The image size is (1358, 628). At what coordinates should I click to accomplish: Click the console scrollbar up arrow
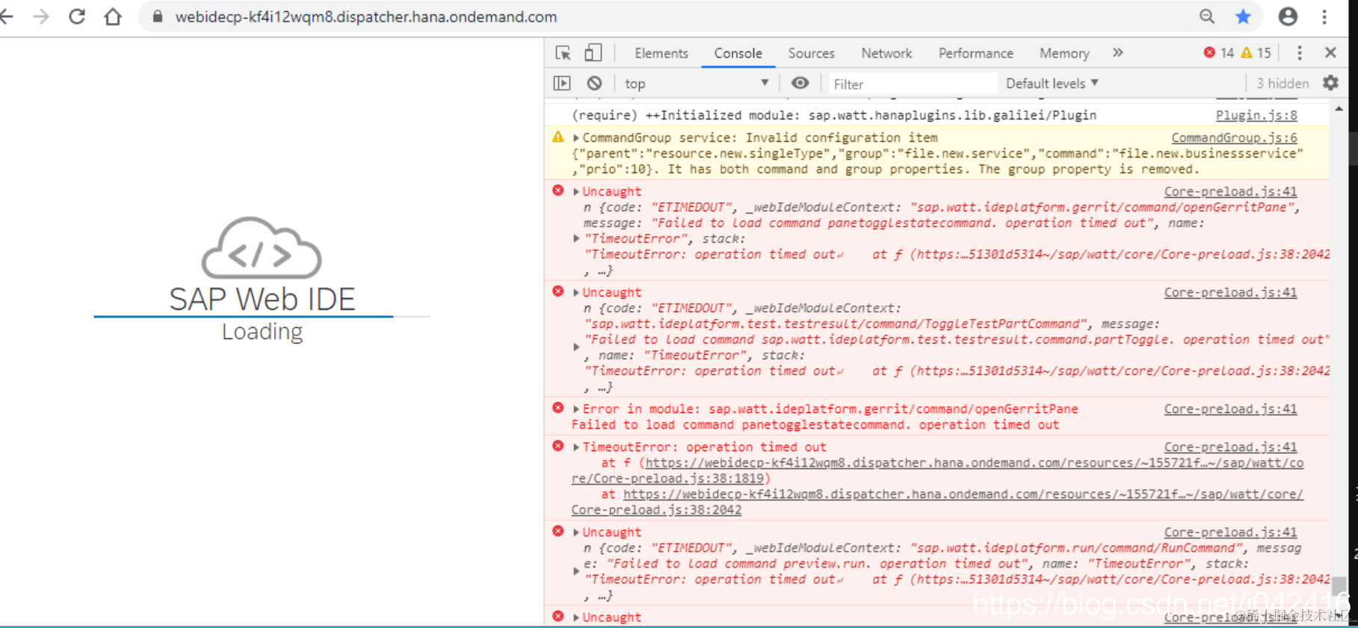point(1339,109)
